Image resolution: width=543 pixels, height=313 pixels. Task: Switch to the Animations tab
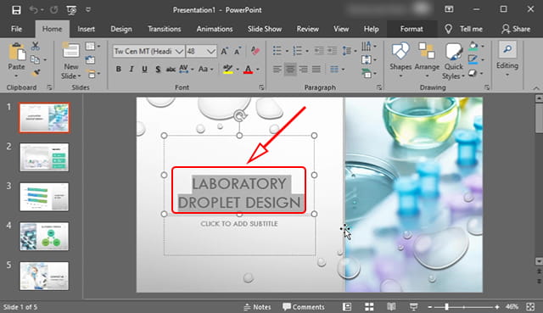(x=215, y=29)
